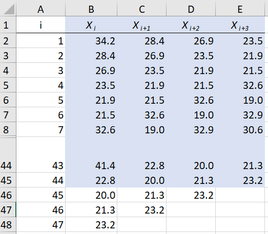Select column E header
Image resolution: width=268 pixels, height=234 pixels.
[x=240, y=9]
